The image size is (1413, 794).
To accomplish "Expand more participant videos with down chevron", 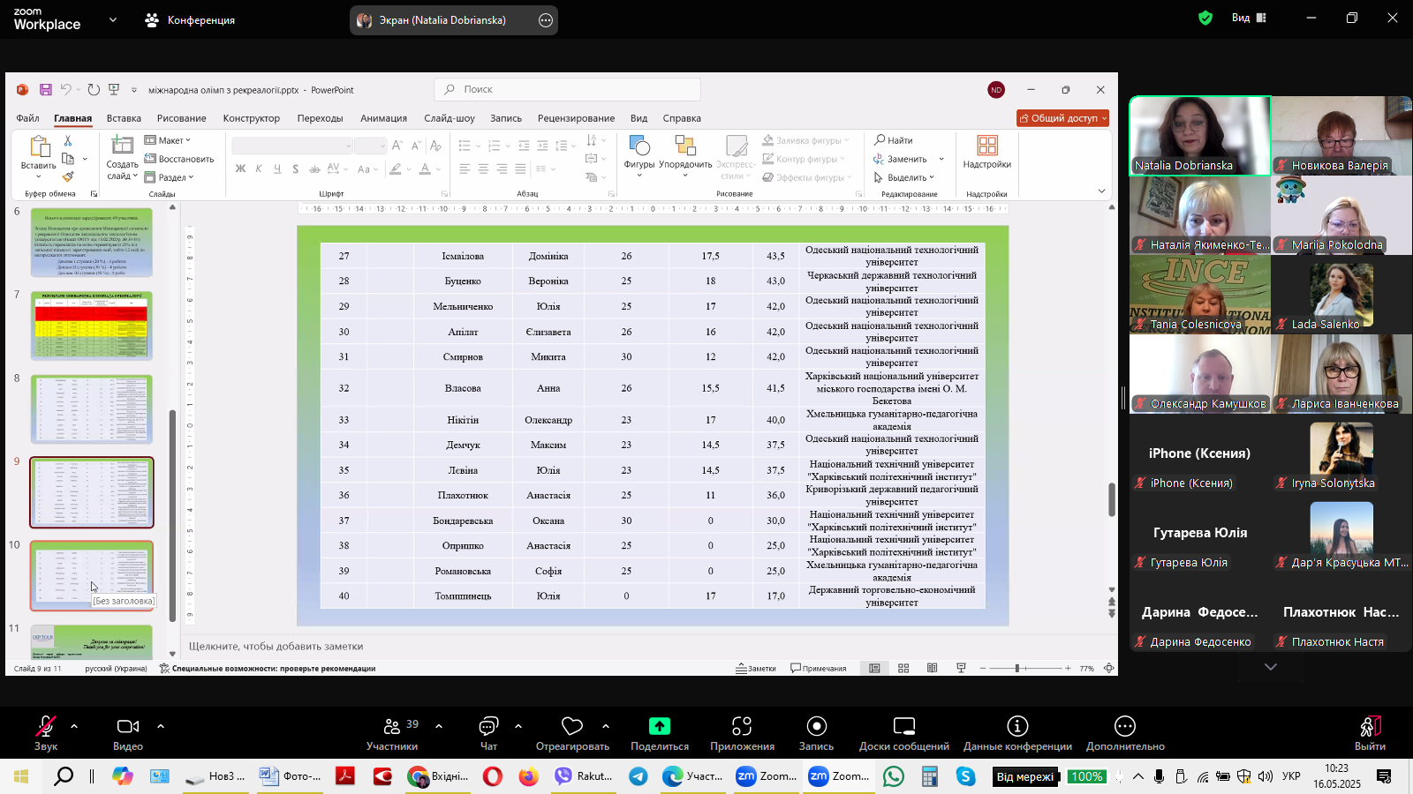I will tap(1271, 667).
